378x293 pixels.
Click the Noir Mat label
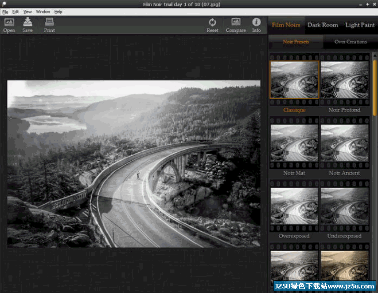(294, 173)
